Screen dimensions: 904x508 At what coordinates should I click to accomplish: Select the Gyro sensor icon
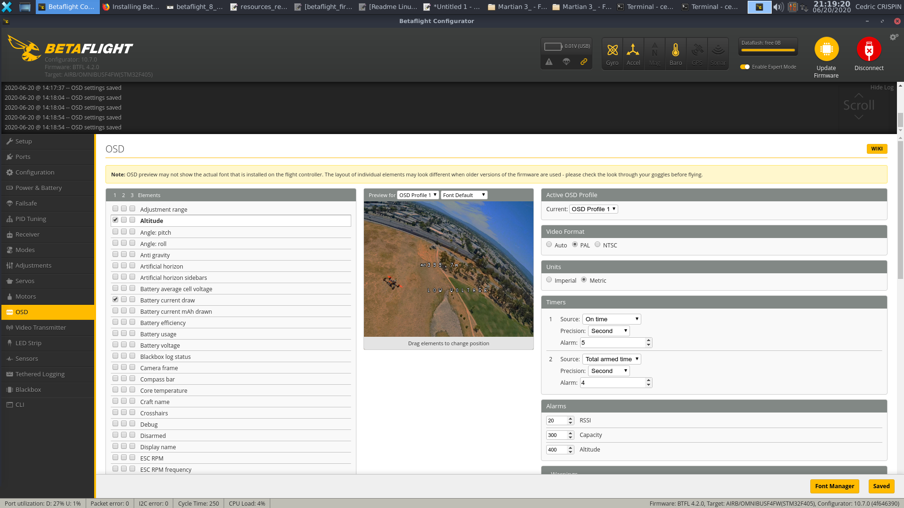coord(613,53)
